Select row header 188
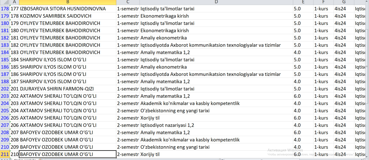 [5, 81]
